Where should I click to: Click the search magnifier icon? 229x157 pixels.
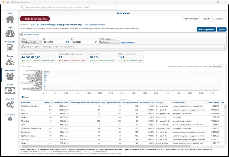(23, 7)
